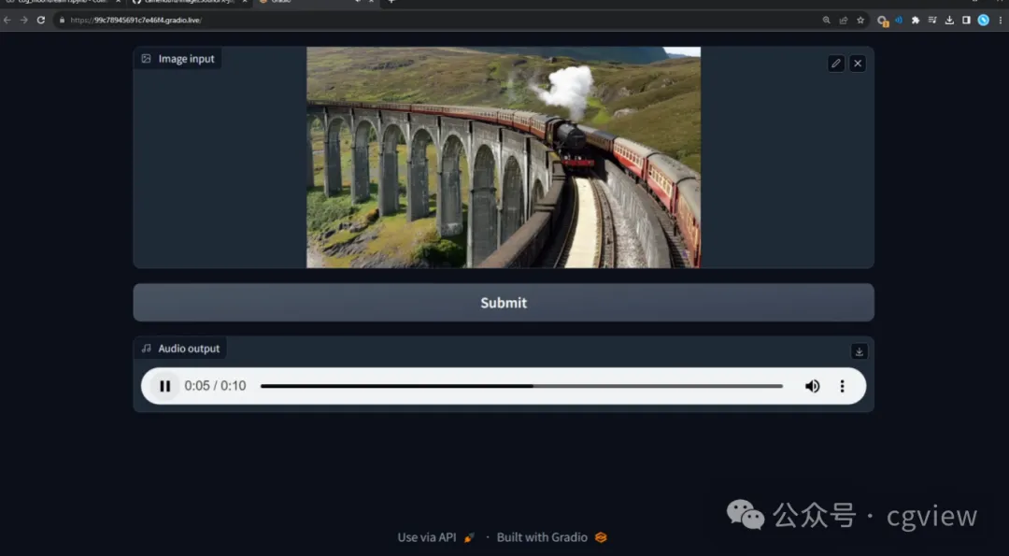The image size is (1009, 556).
Task: Open the Extensions puzzle menu
Action: click(x=916, y=20)
